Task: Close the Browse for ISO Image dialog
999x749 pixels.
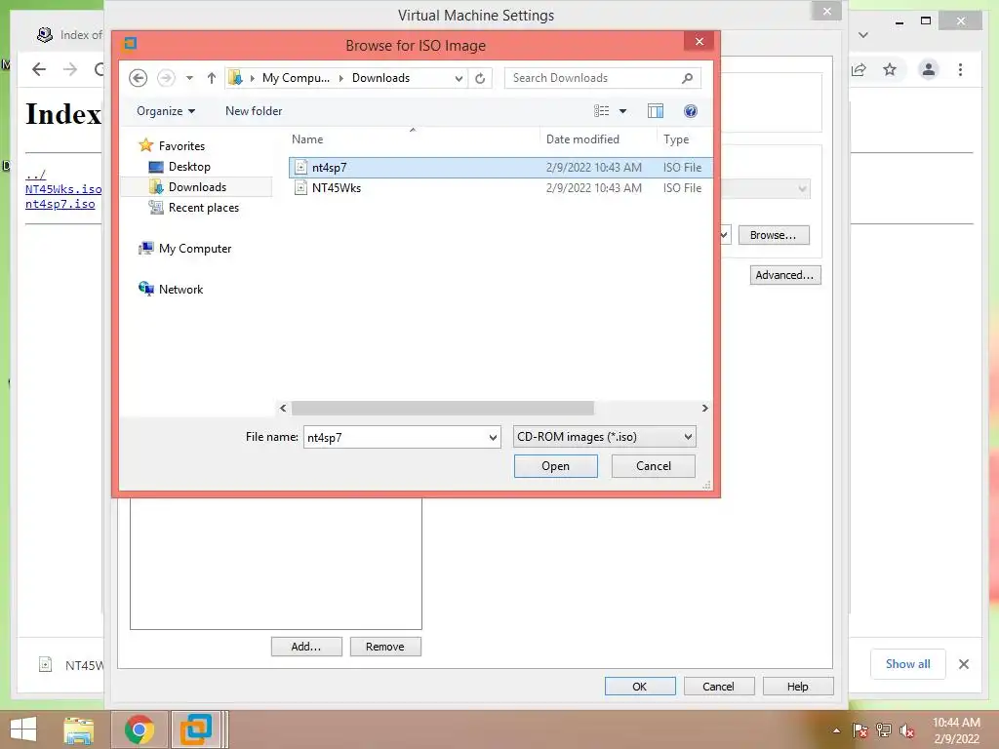Action: tap(699, 41)
